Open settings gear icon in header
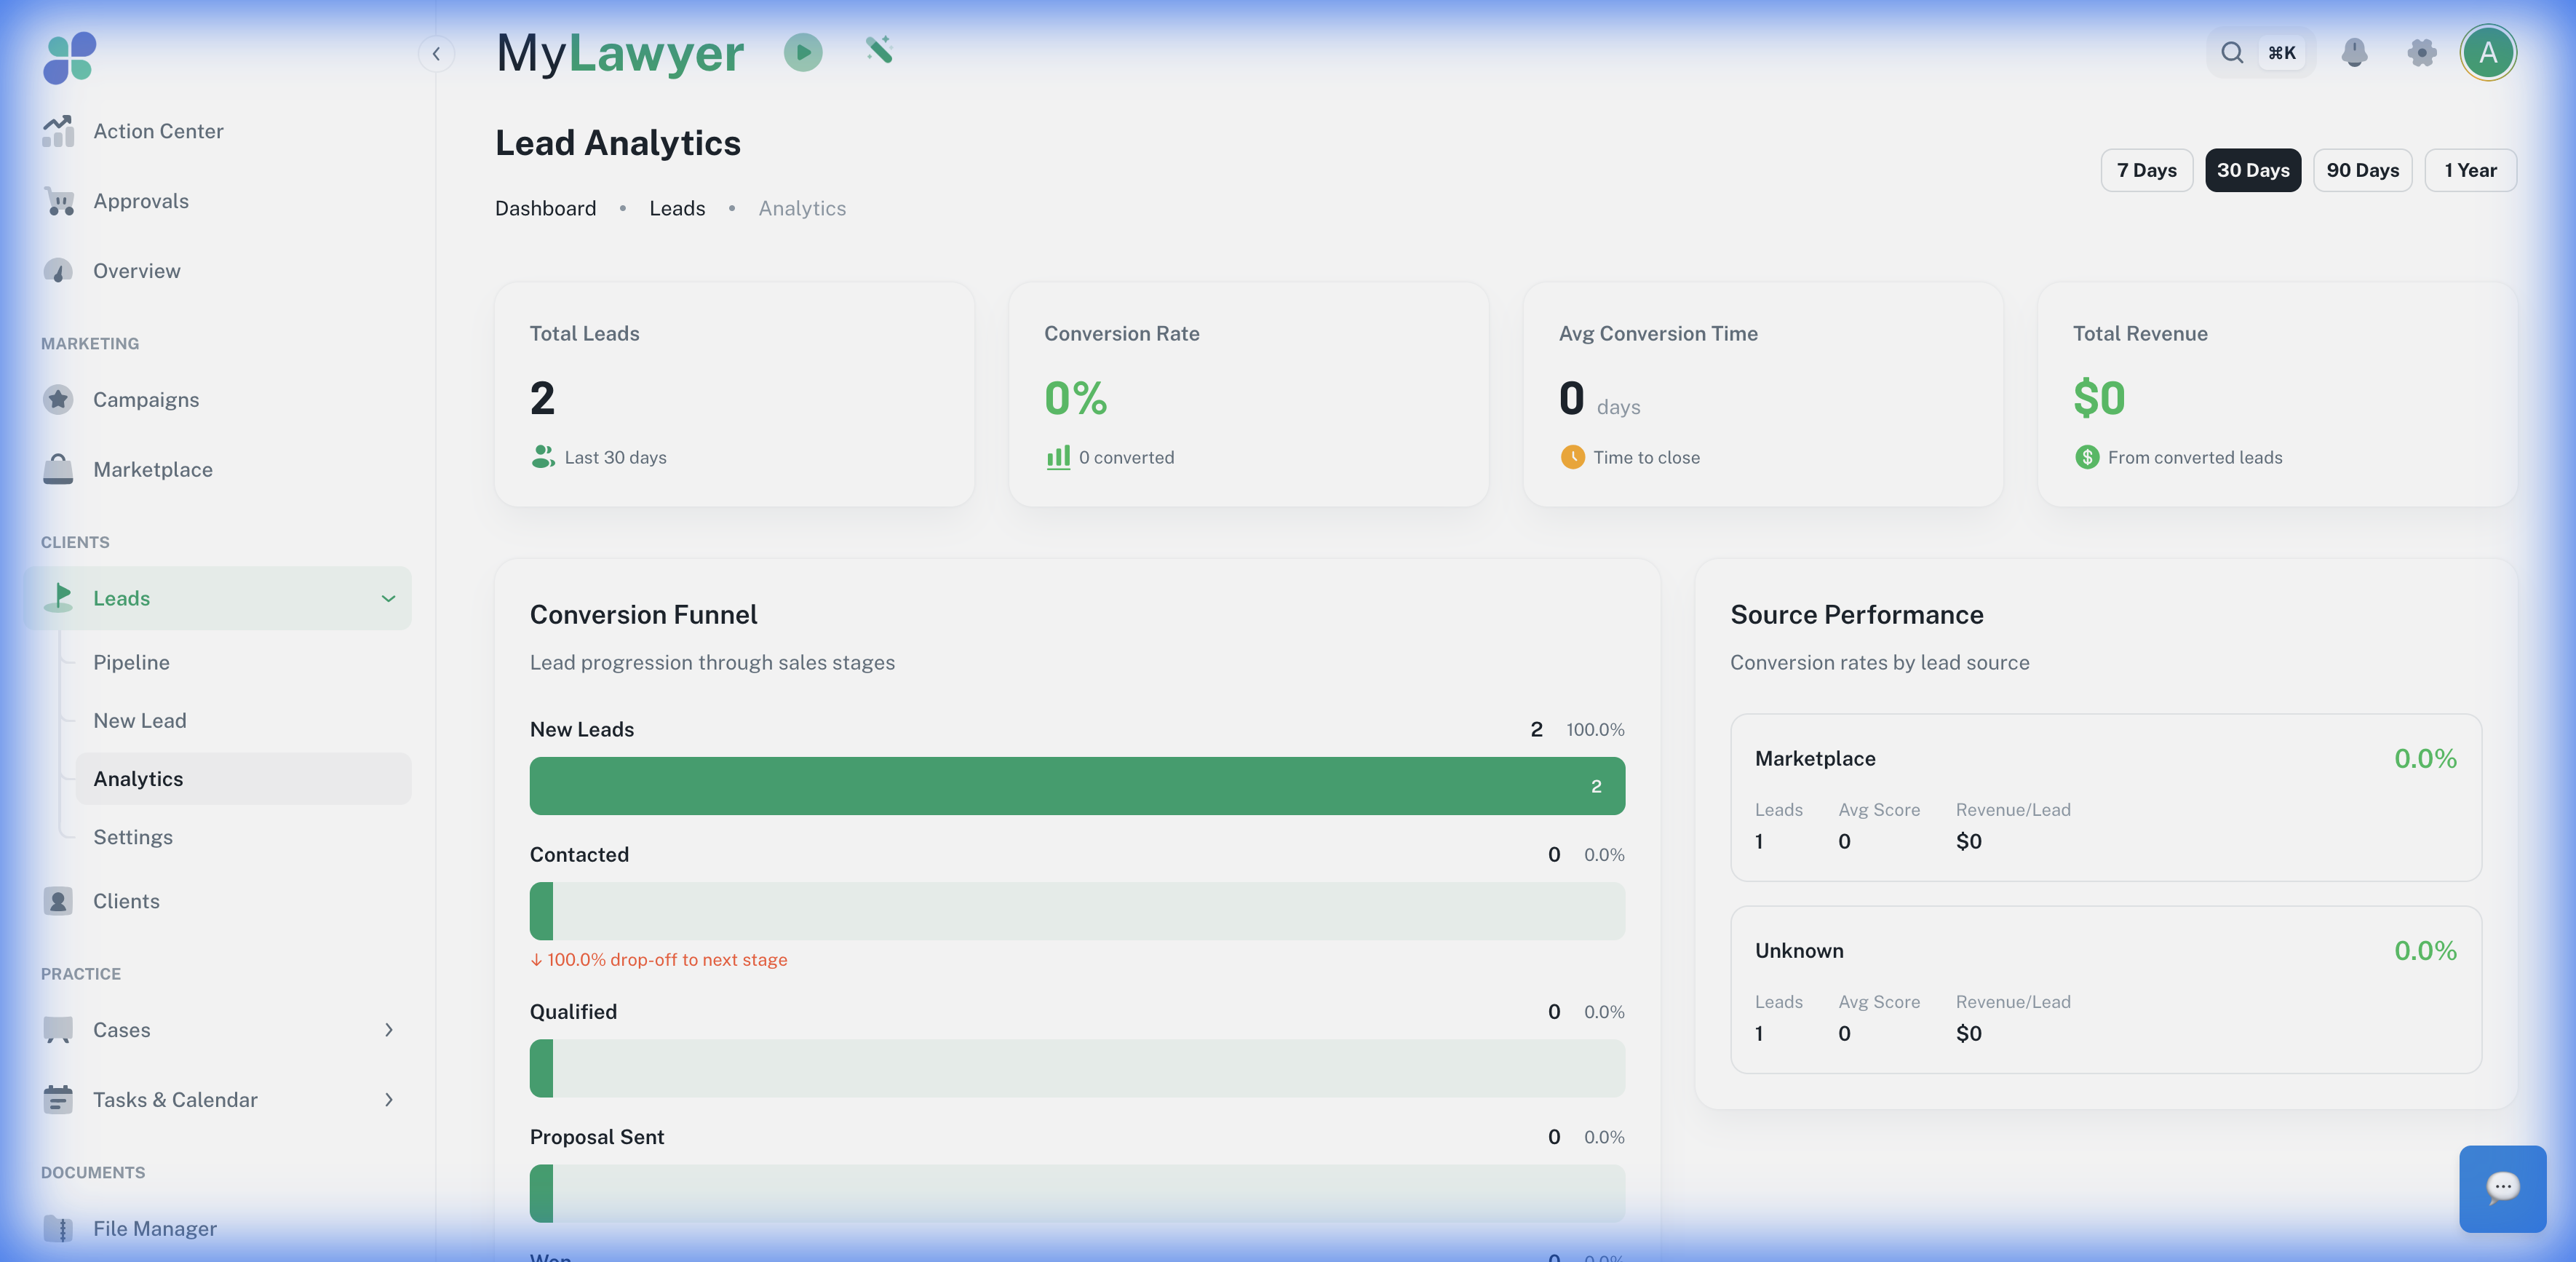This screenshot has height=1262, width=2576. [x=2421, y=52]
